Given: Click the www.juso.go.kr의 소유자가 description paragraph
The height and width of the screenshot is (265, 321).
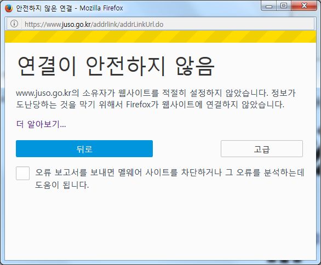Looking at the screenshot, I should [x=156, y=99].
